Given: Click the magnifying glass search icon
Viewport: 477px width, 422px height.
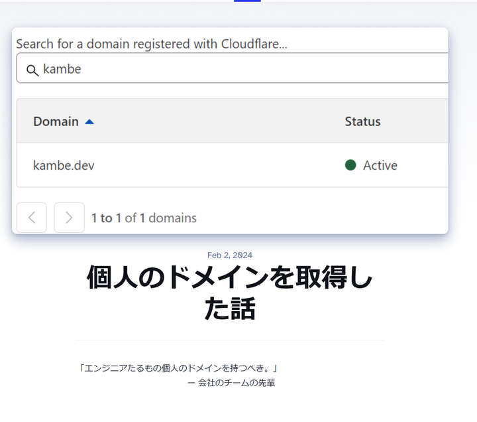Looking at the screenshot, I should 32,70.
